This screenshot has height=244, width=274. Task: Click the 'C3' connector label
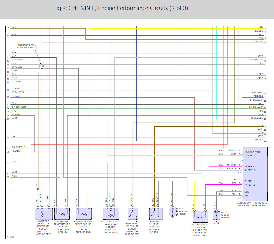tap(239, 198)
